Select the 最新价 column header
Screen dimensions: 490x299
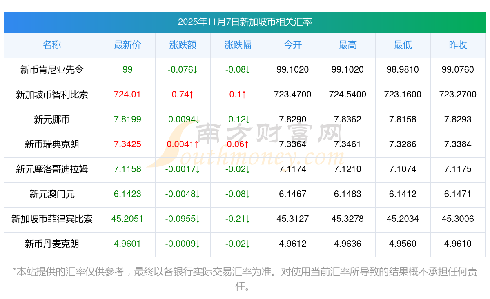tap(127, 45)
